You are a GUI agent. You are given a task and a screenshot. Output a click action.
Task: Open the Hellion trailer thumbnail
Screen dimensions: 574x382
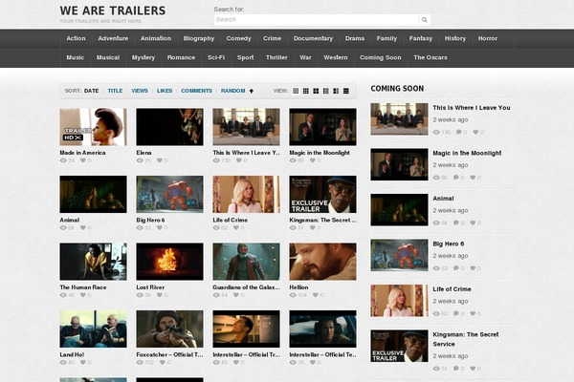coord(322,262)
